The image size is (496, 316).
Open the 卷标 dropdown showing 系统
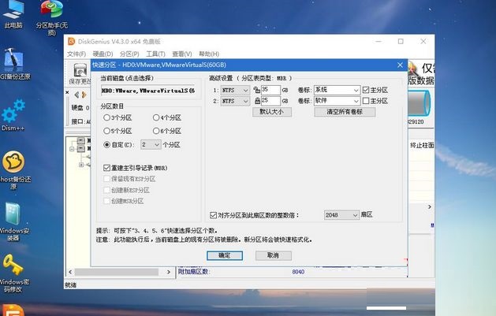[337, 90]
